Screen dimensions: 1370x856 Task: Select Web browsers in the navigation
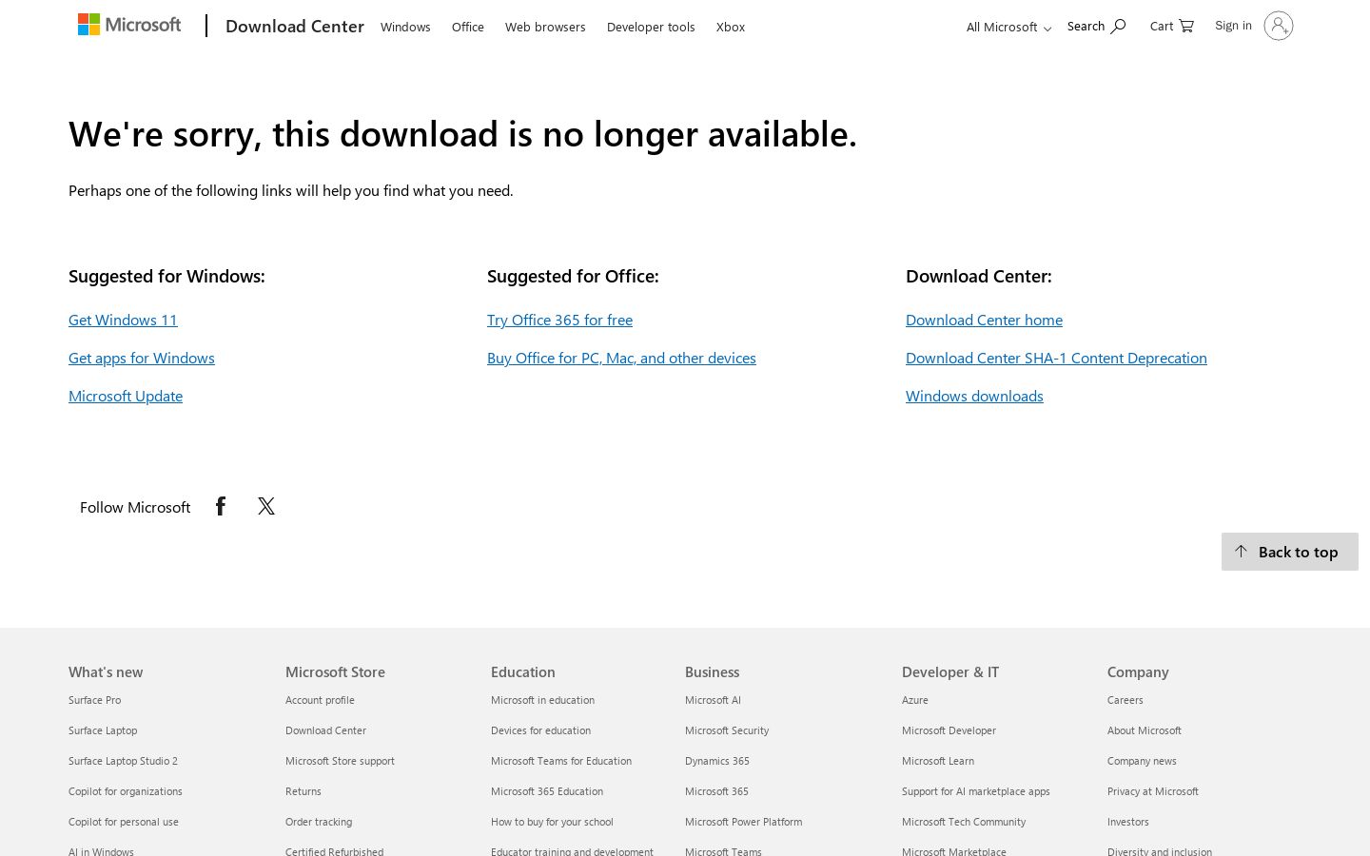[x=545, y=27]
